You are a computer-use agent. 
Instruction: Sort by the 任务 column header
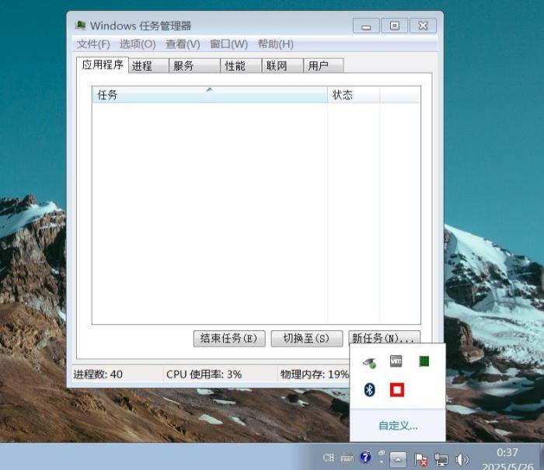click(x=210, y=95)
